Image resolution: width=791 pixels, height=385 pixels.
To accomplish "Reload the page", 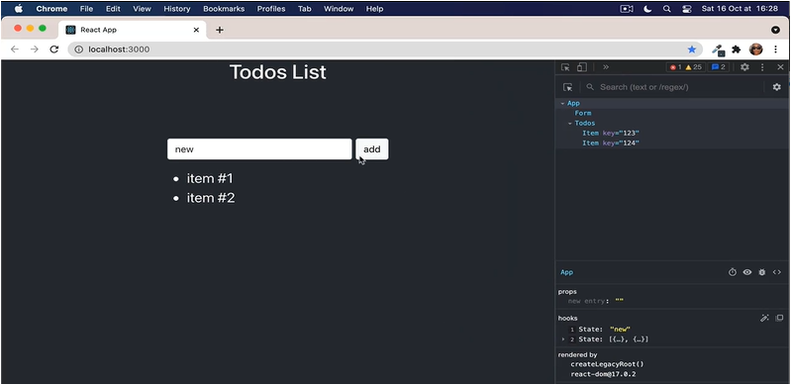I will [54, 48].
